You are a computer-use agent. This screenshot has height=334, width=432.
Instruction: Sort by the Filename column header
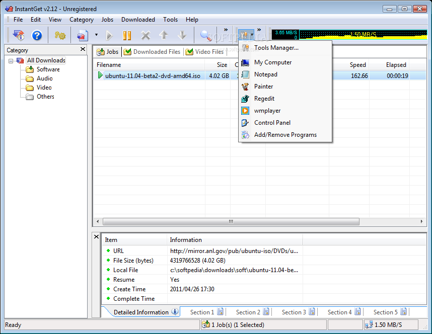(x=149, y=65)
